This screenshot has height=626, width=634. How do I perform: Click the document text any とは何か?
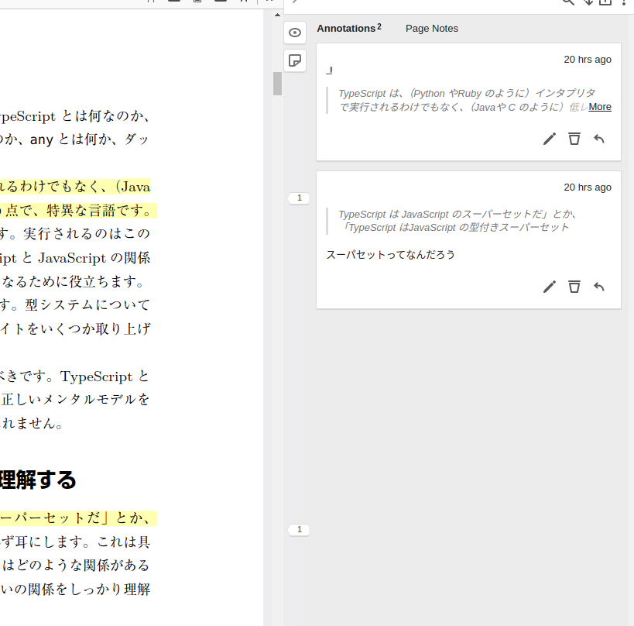(x=70, y=139)
